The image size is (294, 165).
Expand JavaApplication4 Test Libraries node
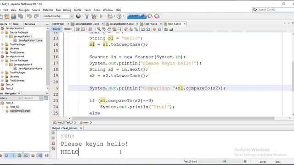[2, 81]
